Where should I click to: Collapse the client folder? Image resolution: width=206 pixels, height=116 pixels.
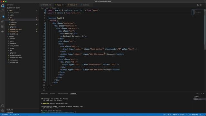coord(22,10)
